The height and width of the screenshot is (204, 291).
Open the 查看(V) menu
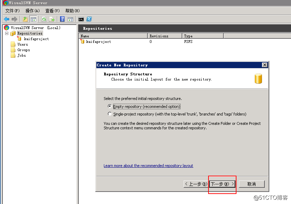click(52, 11)
